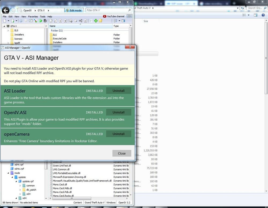The image size is (268, 208).
Task: Click the blue help icon in Explorer window
Action: (263, 15)
